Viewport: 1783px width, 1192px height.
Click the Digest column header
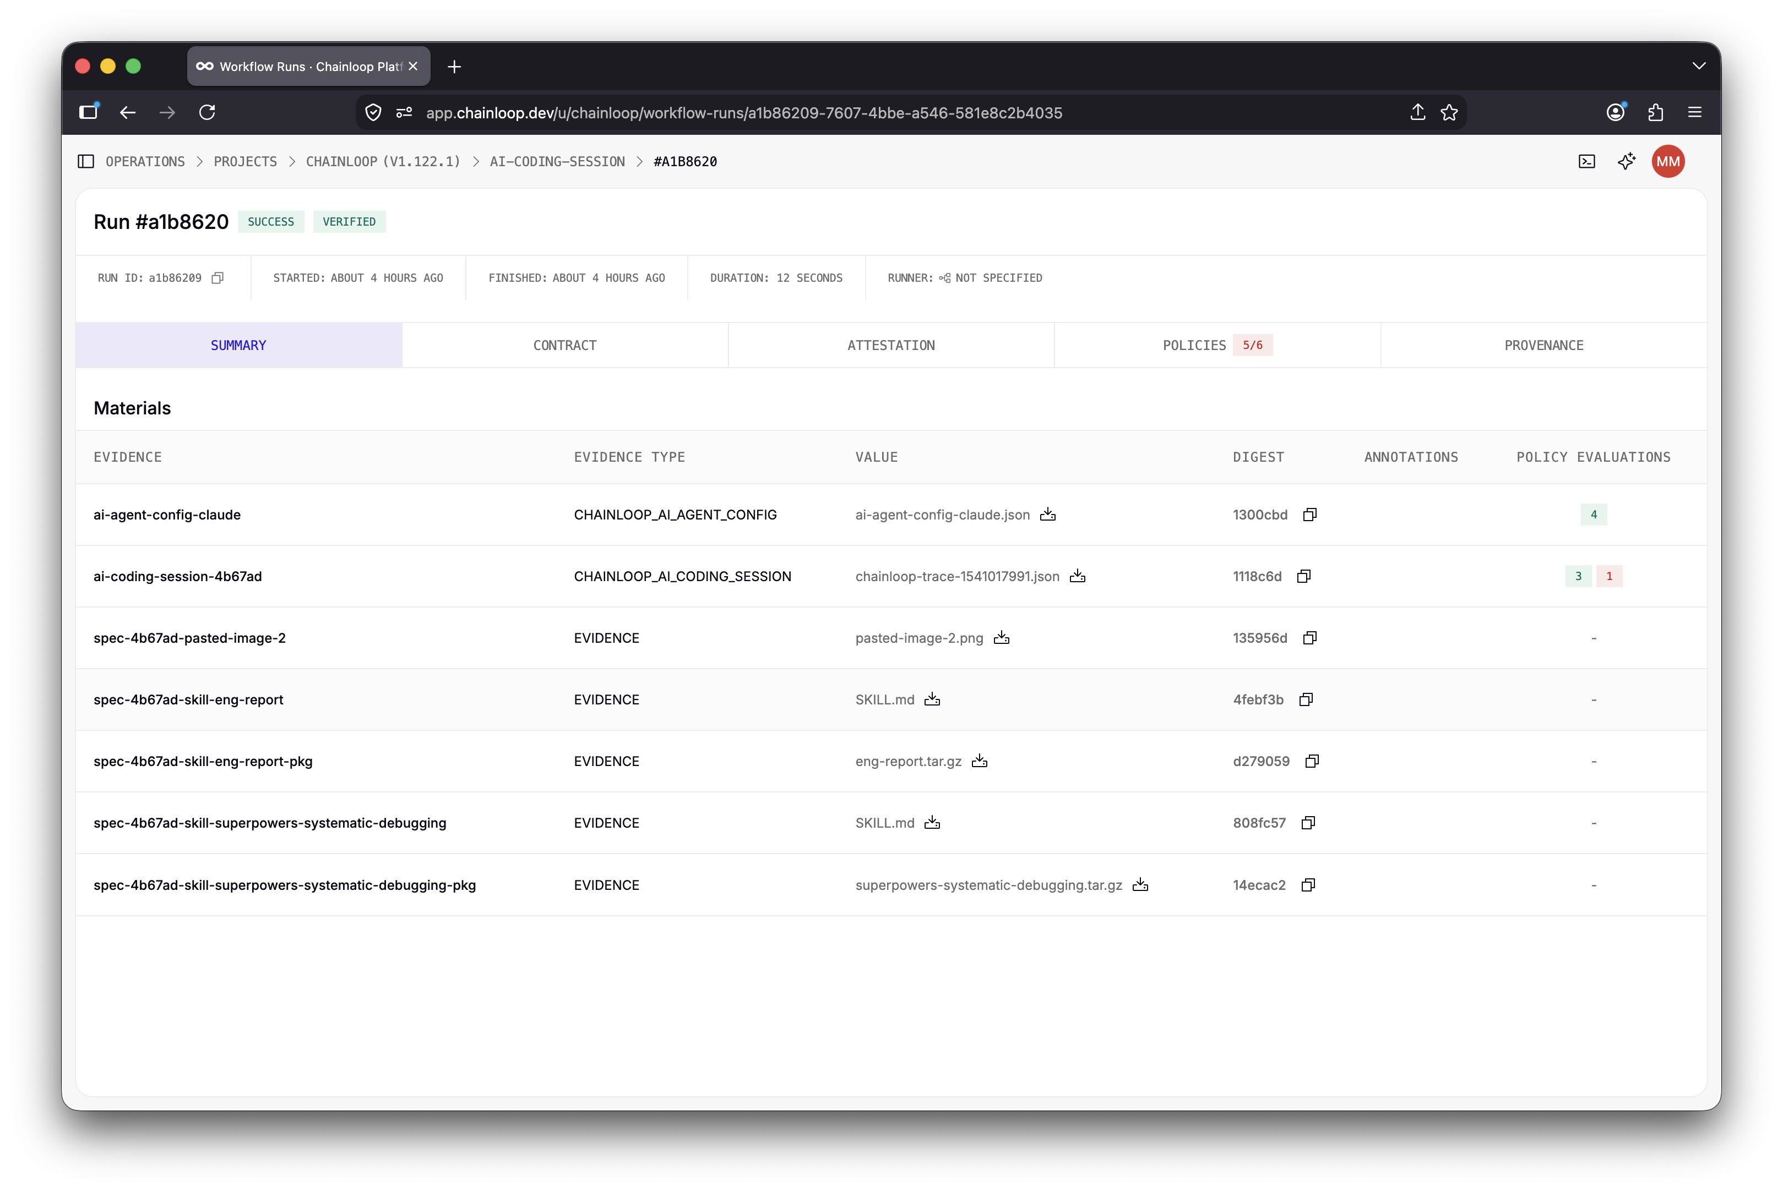click(1258, 457)
